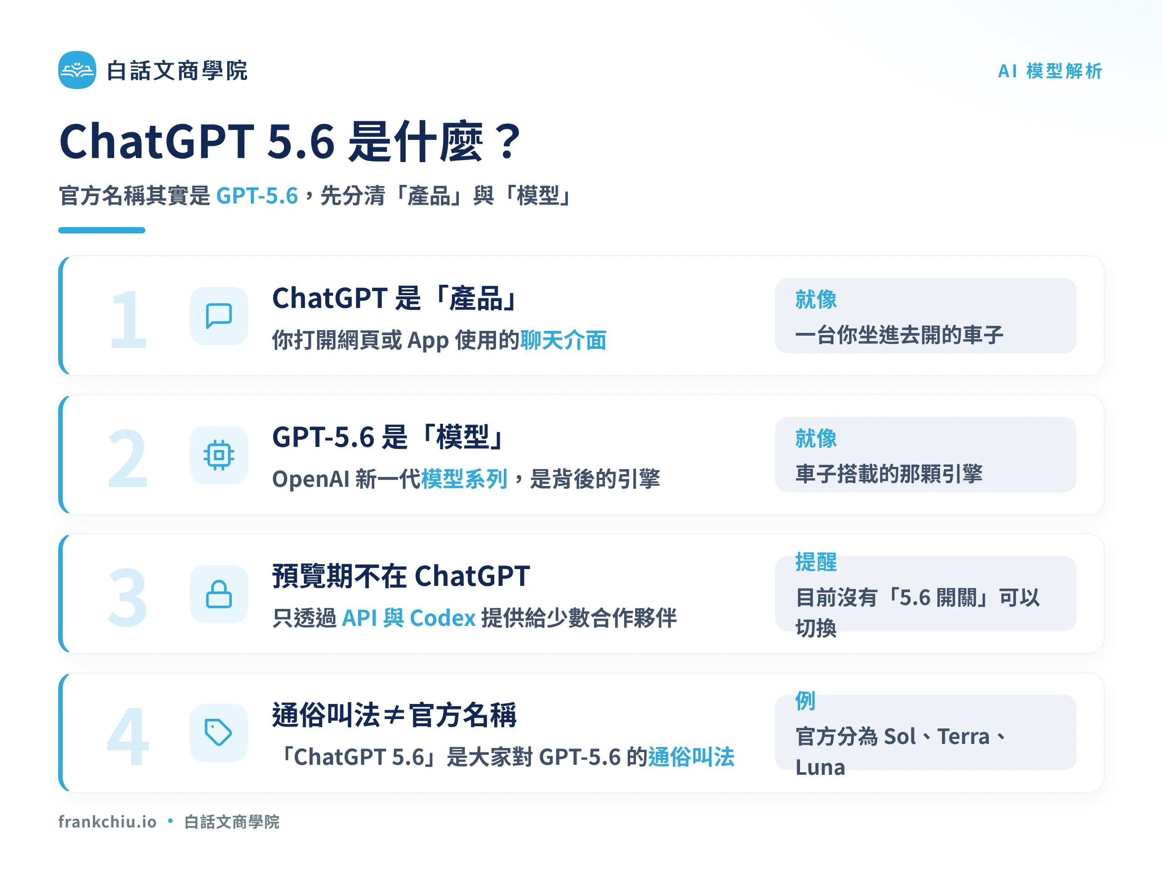Click the text 官方分為 Sol、Terra、Luna
Screen dimensions: 1163x872
(900, 752)
